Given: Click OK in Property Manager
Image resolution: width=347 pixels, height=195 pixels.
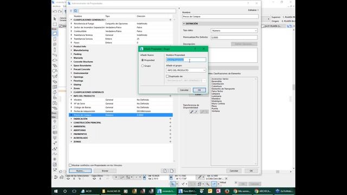Looking at the screenshot, I should 251,171.
